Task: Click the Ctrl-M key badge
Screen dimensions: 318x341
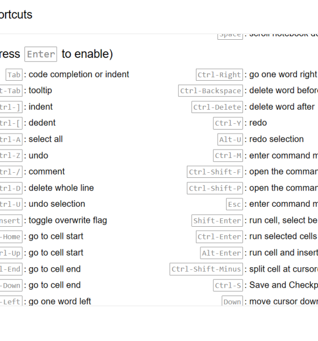Action: 228,156
